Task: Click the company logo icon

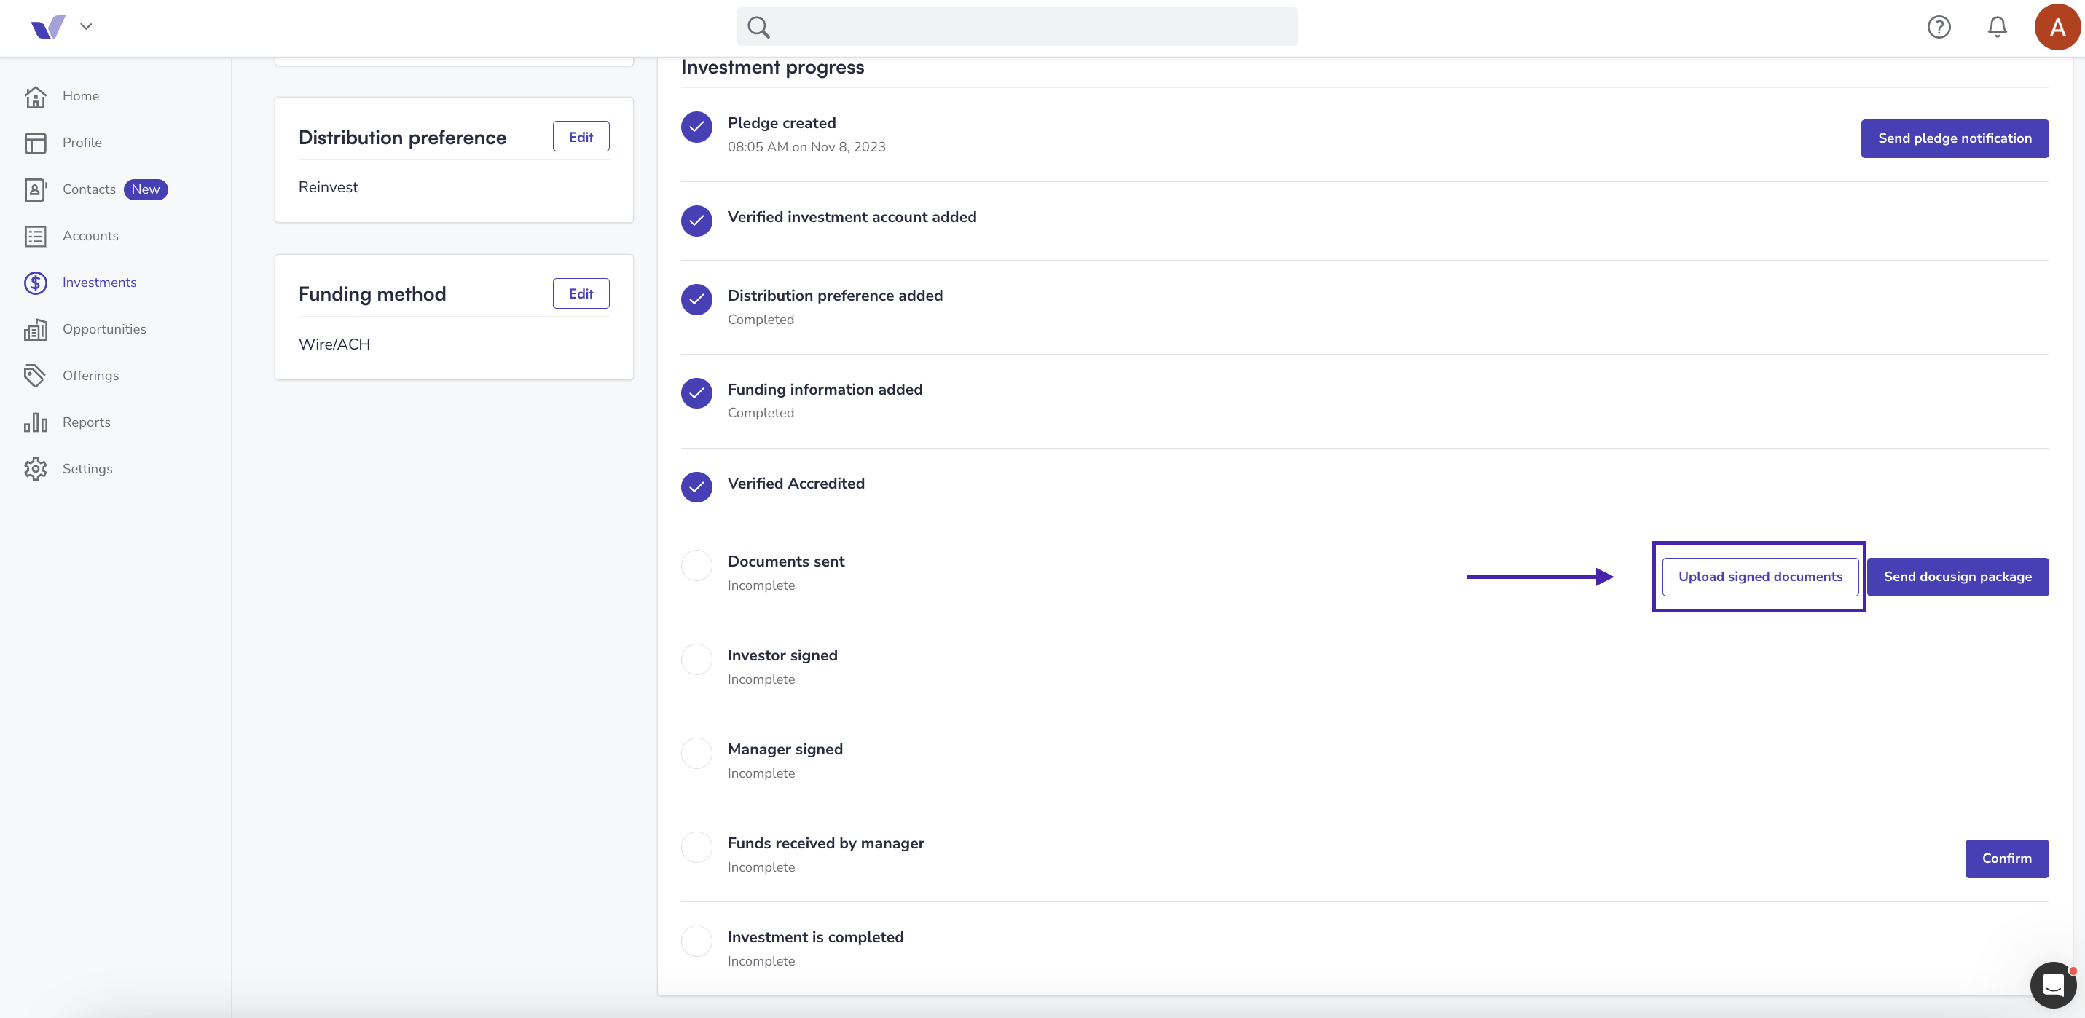Action: click(x=48, y=27)
